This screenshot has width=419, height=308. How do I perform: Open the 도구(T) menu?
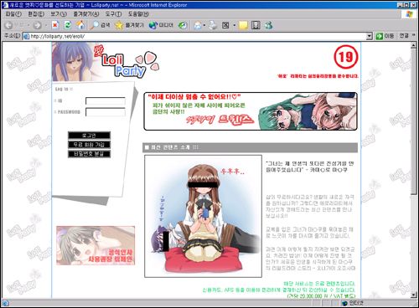point(113,14)
